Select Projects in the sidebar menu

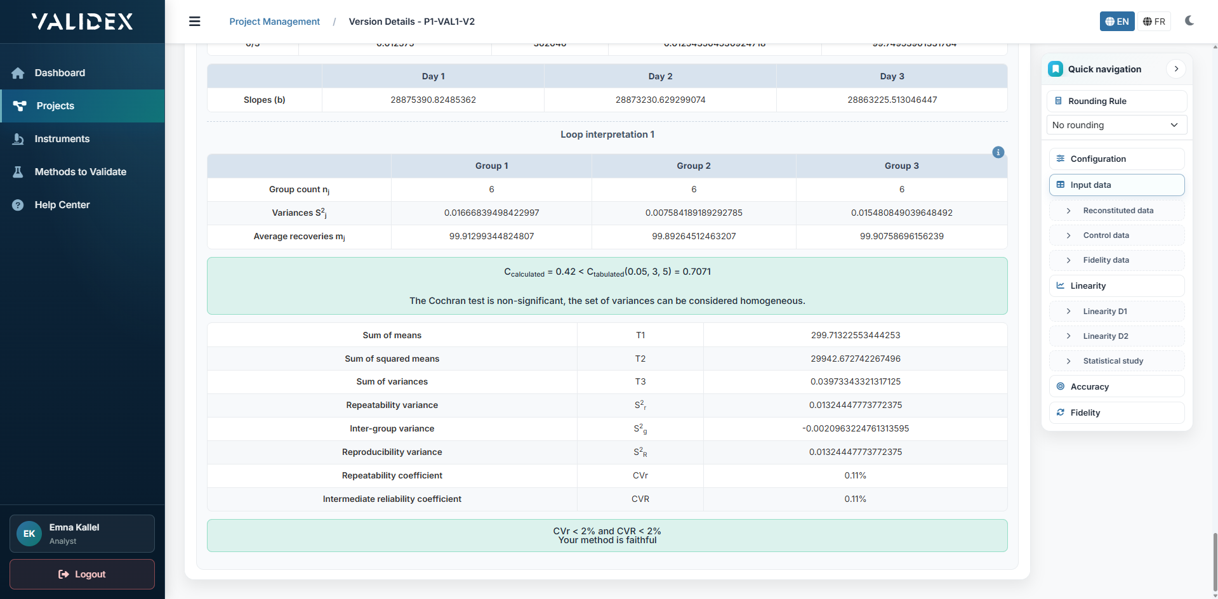55,106
